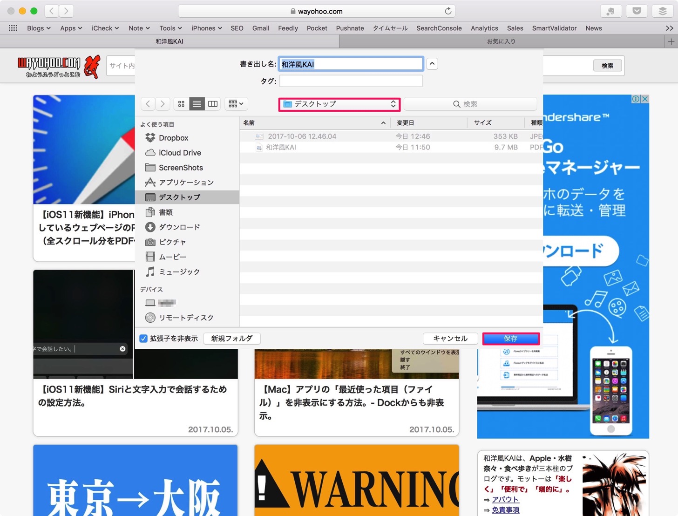Open the Blogs bookmark folder menu
This screenshot has height=516, width=678.
tap(39, 28)
